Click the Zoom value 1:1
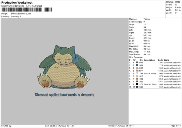Viewport: 182px width, 128px height. coord(176,13)
